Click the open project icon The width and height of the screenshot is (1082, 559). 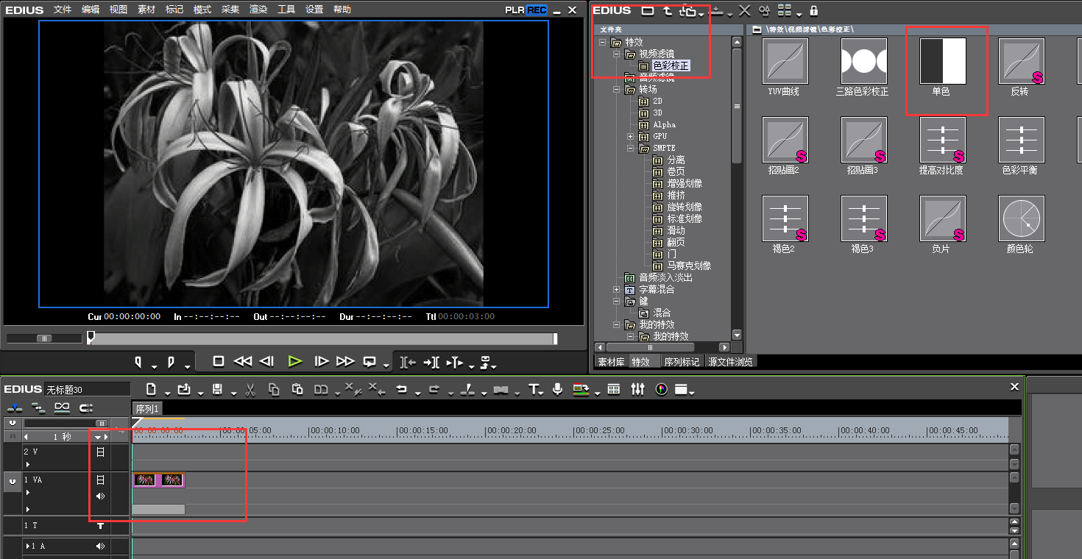pyautogui.click(x=184, y=389)
